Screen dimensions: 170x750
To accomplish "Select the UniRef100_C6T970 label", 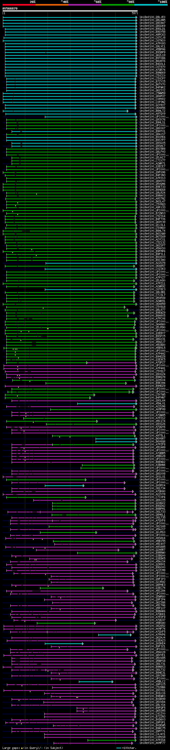I will click(x=152, y=67).
